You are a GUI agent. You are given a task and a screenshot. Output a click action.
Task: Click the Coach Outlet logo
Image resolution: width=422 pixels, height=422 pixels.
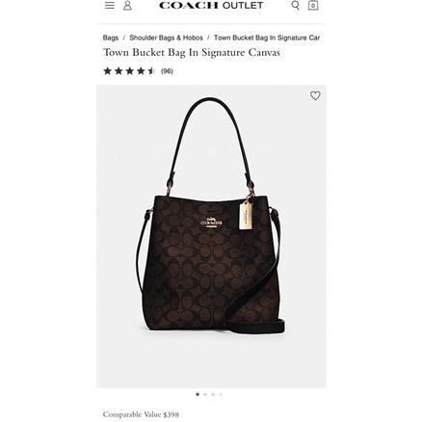[x=211, y=6]
